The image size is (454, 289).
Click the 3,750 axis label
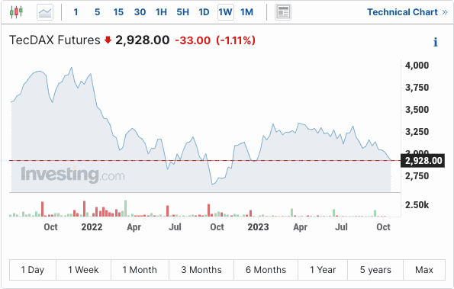[417, 88]
